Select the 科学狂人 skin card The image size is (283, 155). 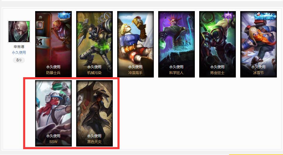click(176, 44)
